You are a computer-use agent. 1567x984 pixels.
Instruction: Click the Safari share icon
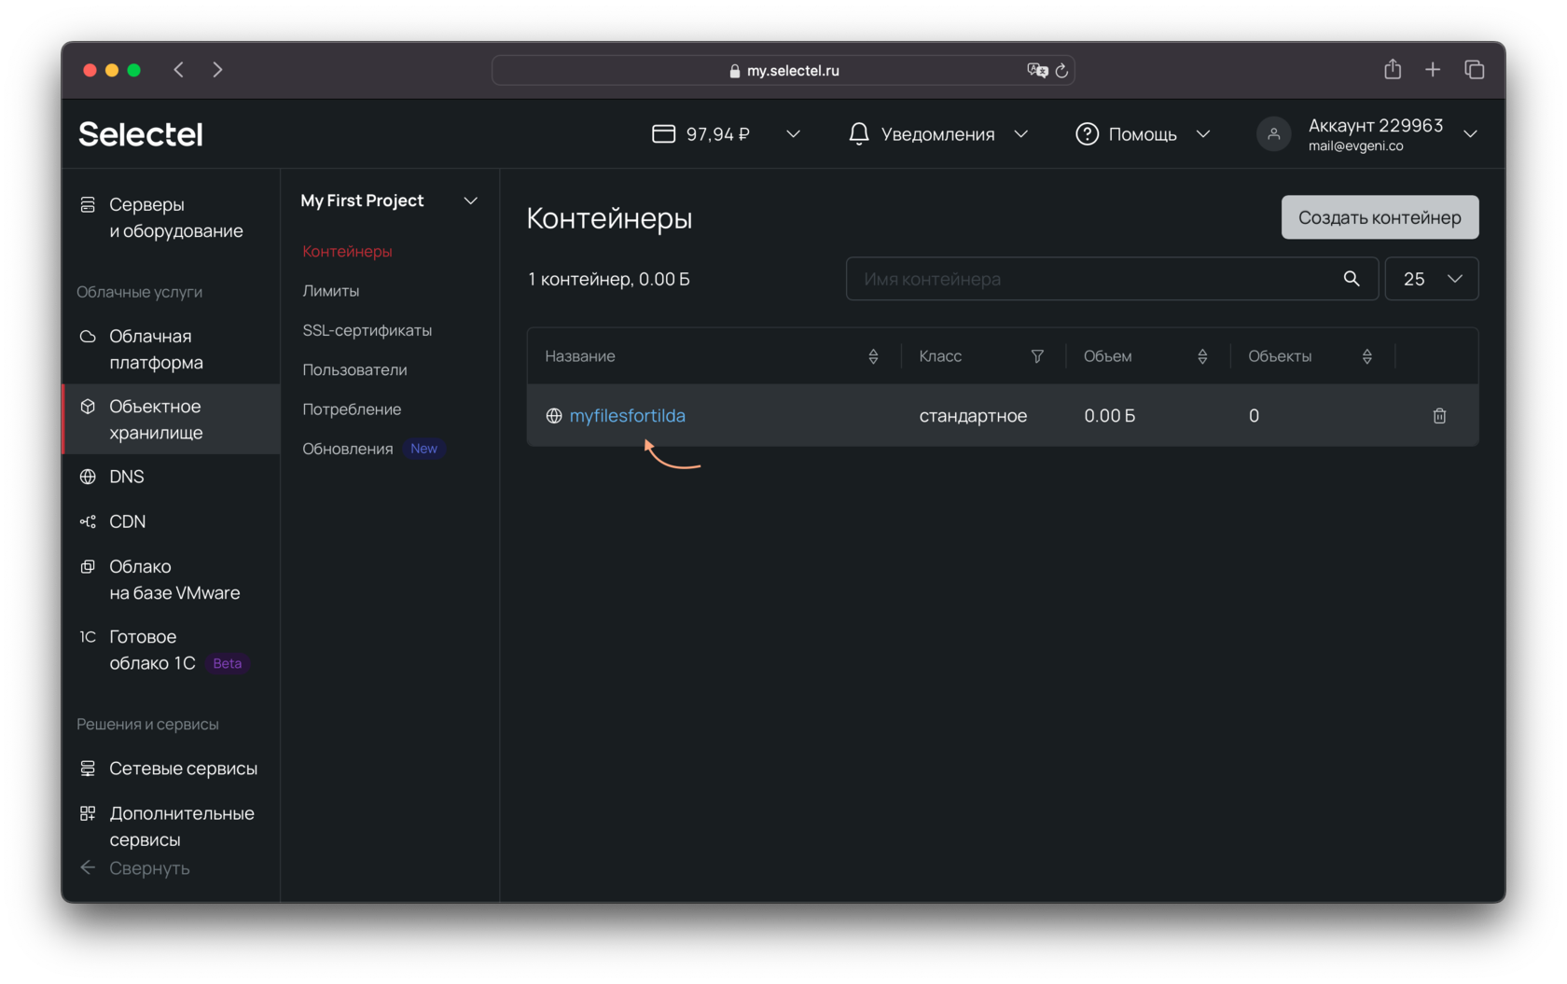click(1393, 69)
